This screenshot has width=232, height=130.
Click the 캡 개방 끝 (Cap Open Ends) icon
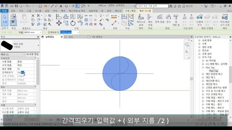click(176, 20)
